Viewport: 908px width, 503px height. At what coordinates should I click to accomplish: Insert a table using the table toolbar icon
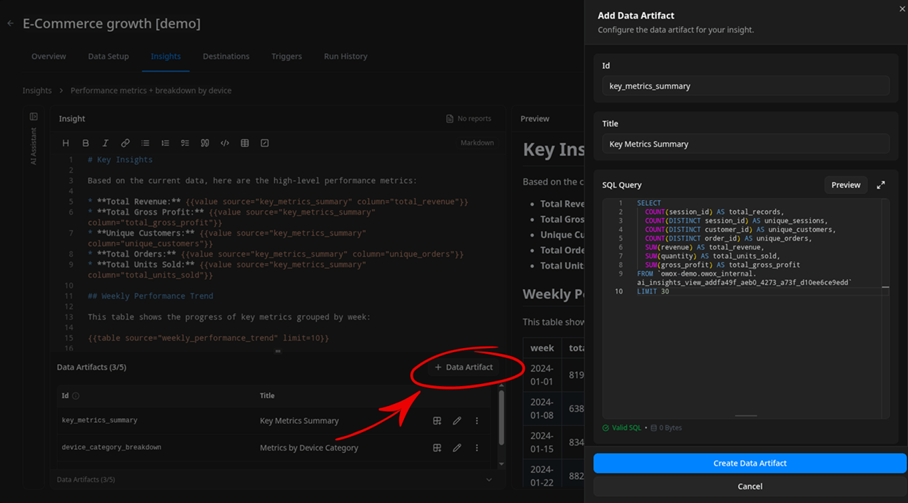pyautogui.click(x=245, y=142)
